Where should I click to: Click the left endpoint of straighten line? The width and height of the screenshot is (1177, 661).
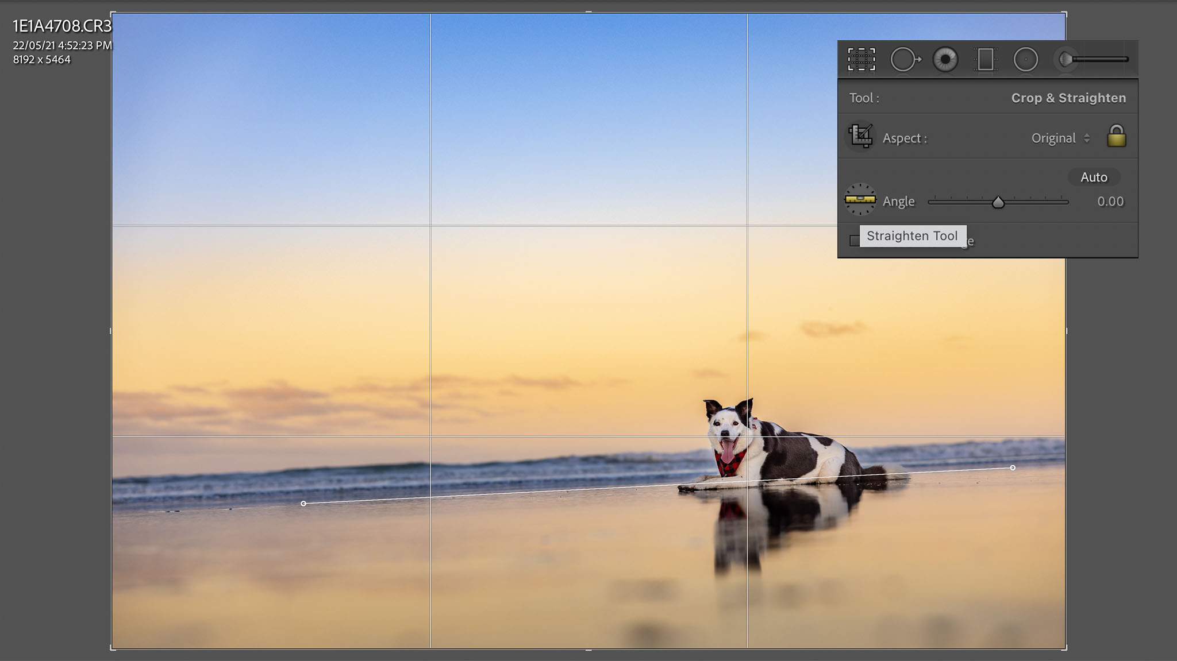pyautogui.click(x=303, y=504)
